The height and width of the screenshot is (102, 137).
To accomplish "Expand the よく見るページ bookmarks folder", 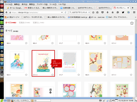I will click(12, 17).
